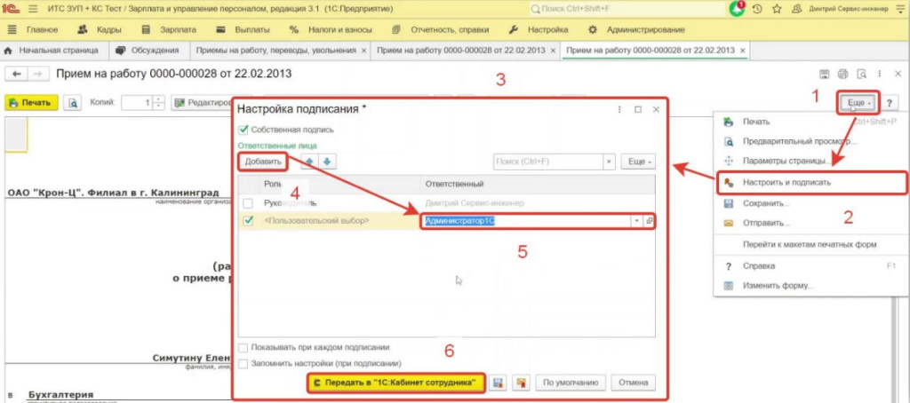Click the question mark help button
Screen dimensions: 910x403
[889, 103]
